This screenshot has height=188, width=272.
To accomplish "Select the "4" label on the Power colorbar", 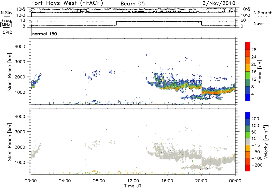I will [x=253, y=94].
